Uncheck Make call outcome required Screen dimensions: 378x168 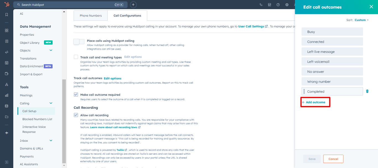76,94
